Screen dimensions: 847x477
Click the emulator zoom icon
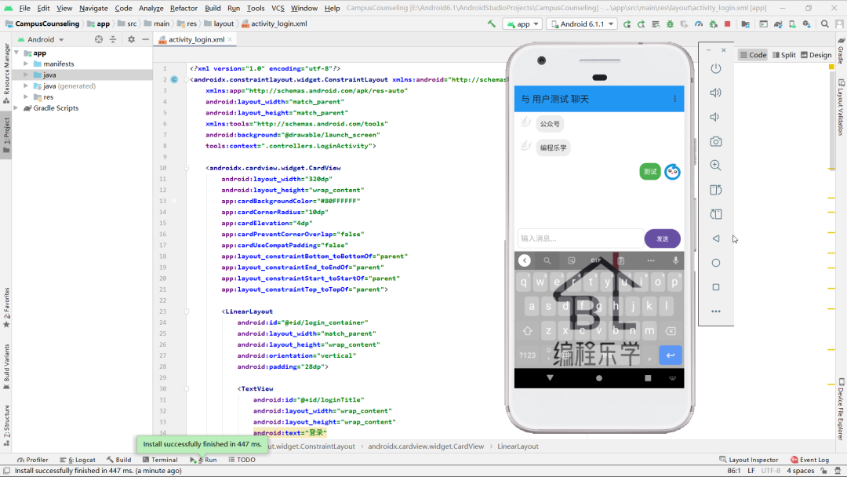[716, 166]
